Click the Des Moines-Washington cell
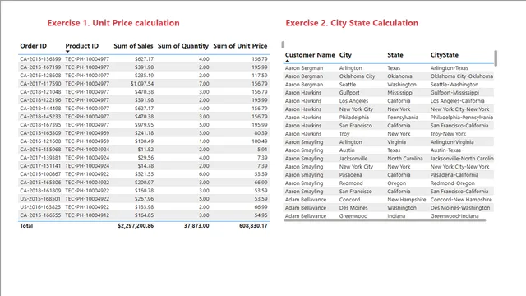The height and width of the screenshot is (296, 526). 460,208
